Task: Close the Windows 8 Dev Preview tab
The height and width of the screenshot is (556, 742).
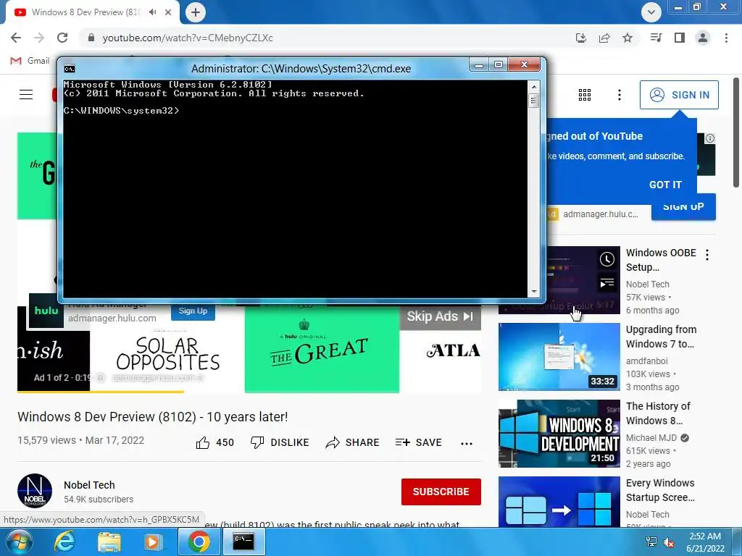Action: point(168,12)
